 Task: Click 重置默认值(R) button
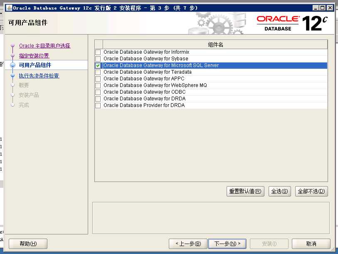(245, 192)
